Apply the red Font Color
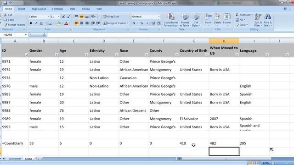The image size is (294, 165). (x=66, y=23)
